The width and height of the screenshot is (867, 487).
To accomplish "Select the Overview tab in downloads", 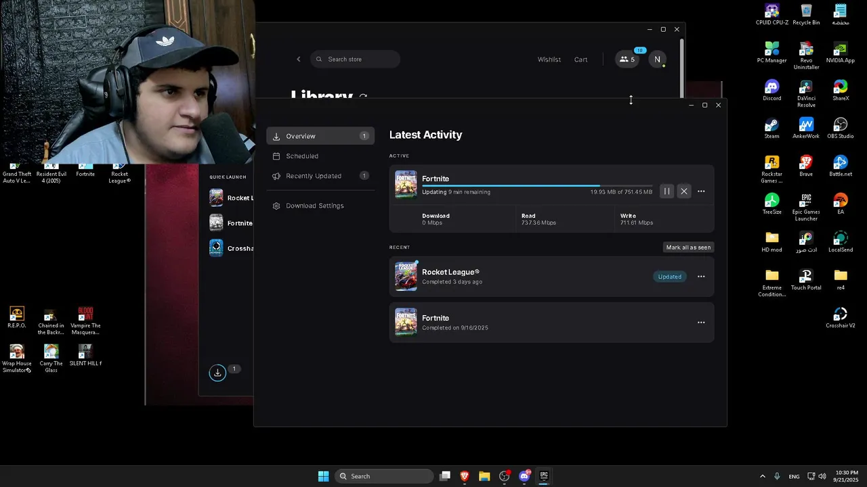I will click(320, 136).
